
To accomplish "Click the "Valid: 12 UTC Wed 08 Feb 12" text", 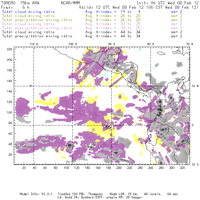I will click(x=111, y=7).
